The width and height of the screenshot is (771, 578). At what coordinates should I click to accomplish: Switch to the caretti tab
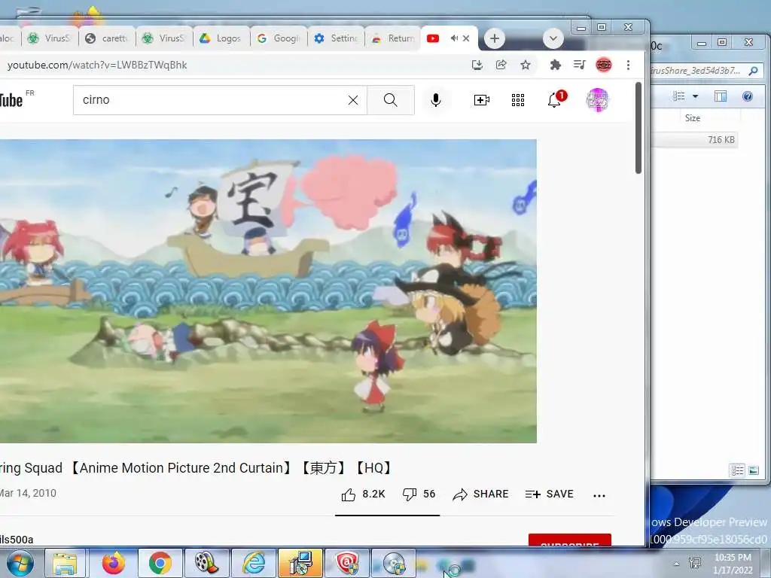(107, 38)
